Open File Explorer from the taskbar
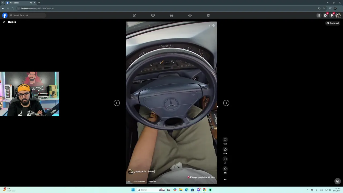This screenshot has height=193, width=343. [181, 190]
